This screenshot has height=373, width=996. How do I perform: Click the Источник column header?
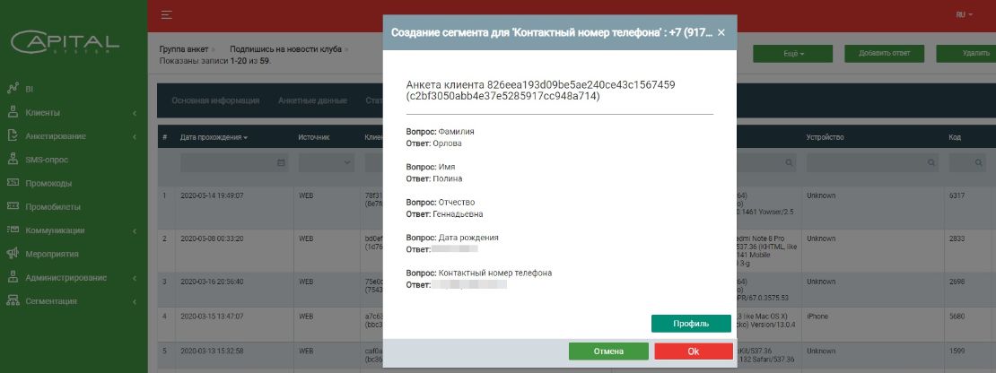(314, 137)
